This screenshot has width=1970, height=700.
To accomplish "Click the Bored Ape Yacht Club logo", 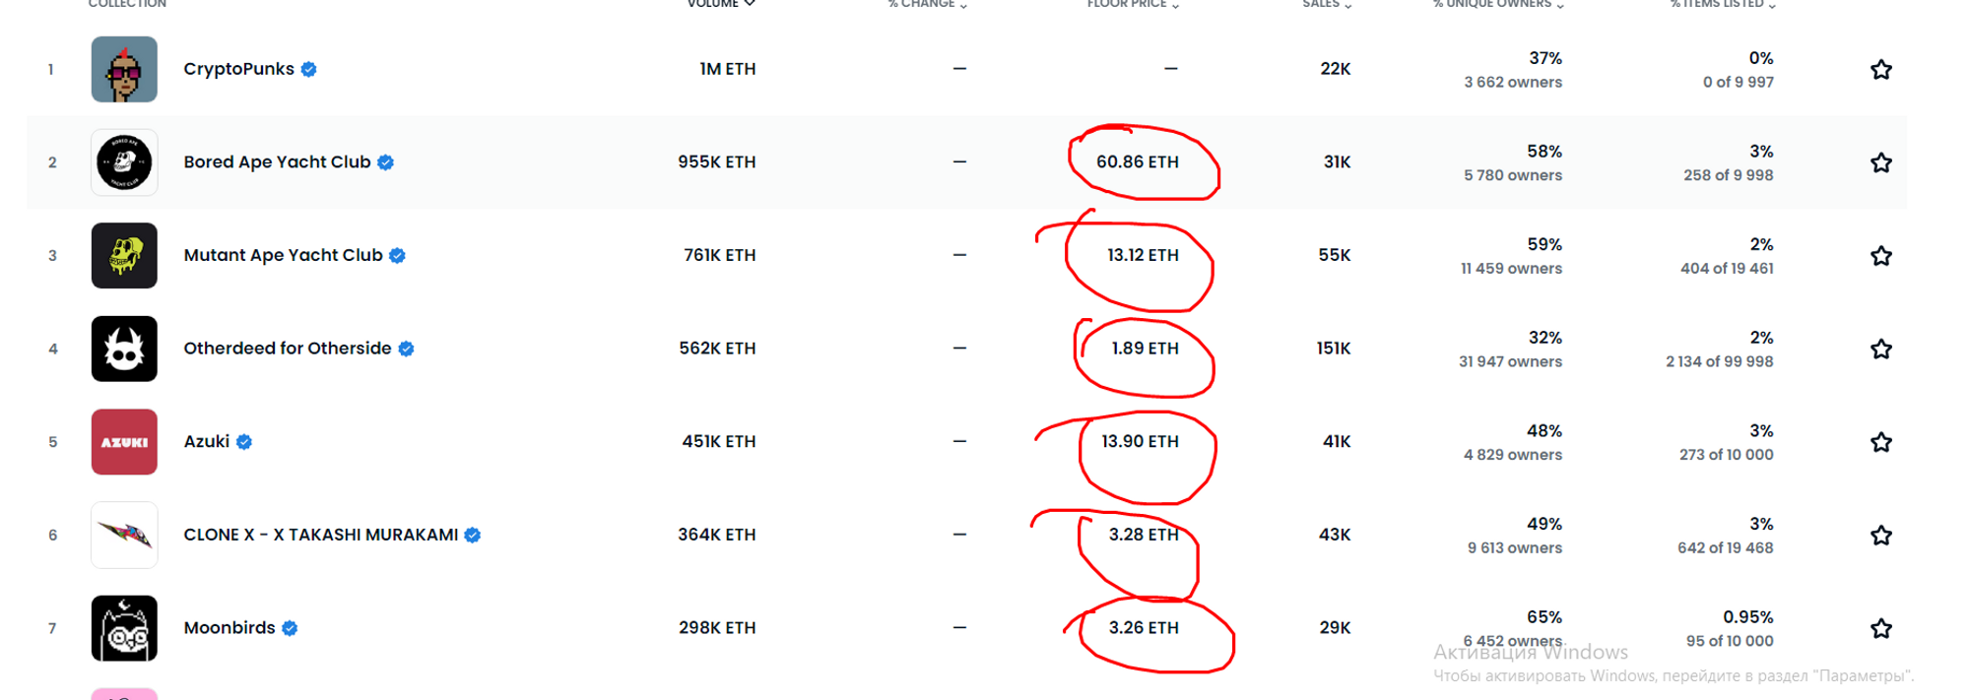I will coord(124,162).
